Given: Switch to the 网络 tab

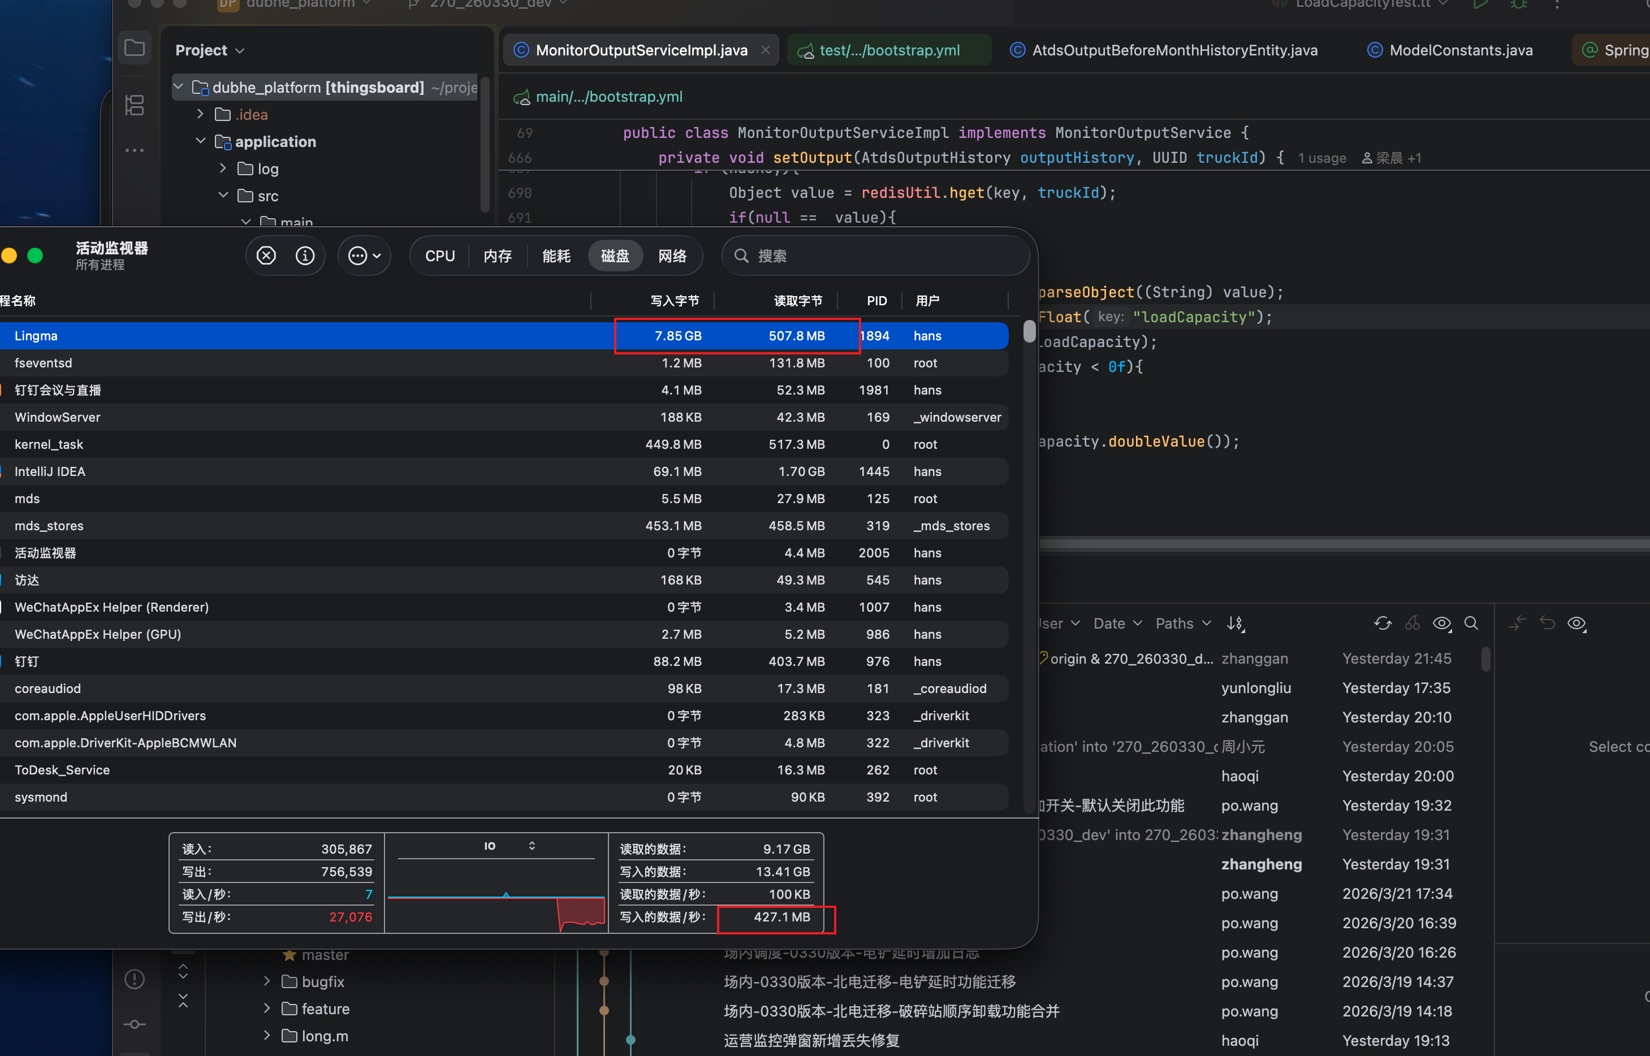Looking at the screenshot, I should [672, 256].
